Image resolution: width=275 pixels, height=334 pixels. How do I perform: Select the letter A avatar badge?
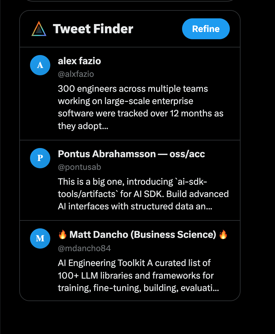click(x=40, y=65)
